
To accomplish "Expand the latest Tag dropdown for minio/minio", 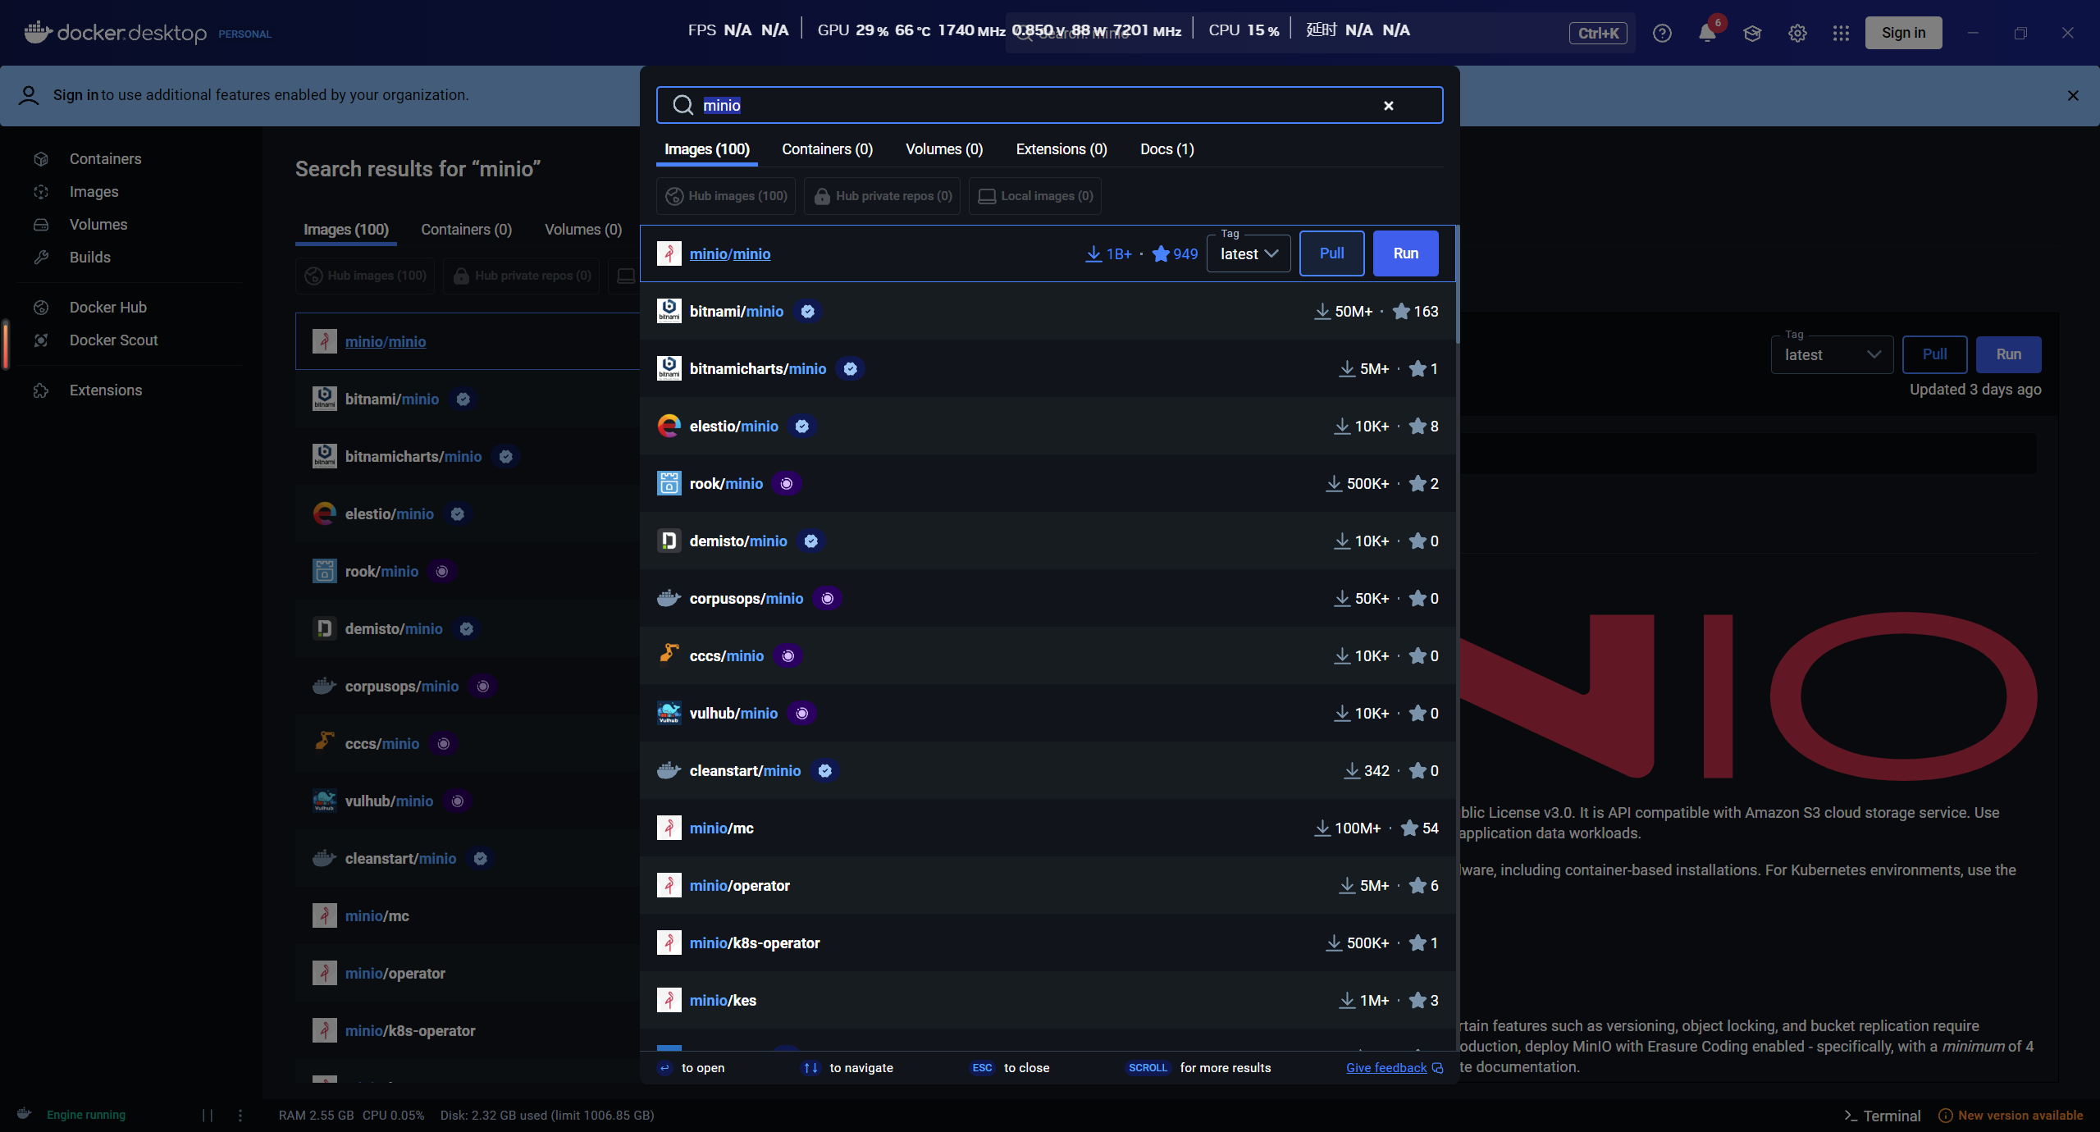I will pos(1249,254).
